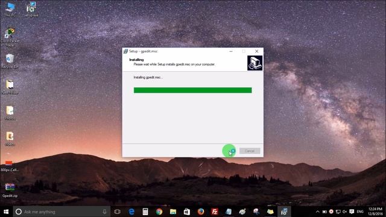This screenshot has width=386, height=217.
Task: Open Task View from the taskbar
Action: click(118, 212)
